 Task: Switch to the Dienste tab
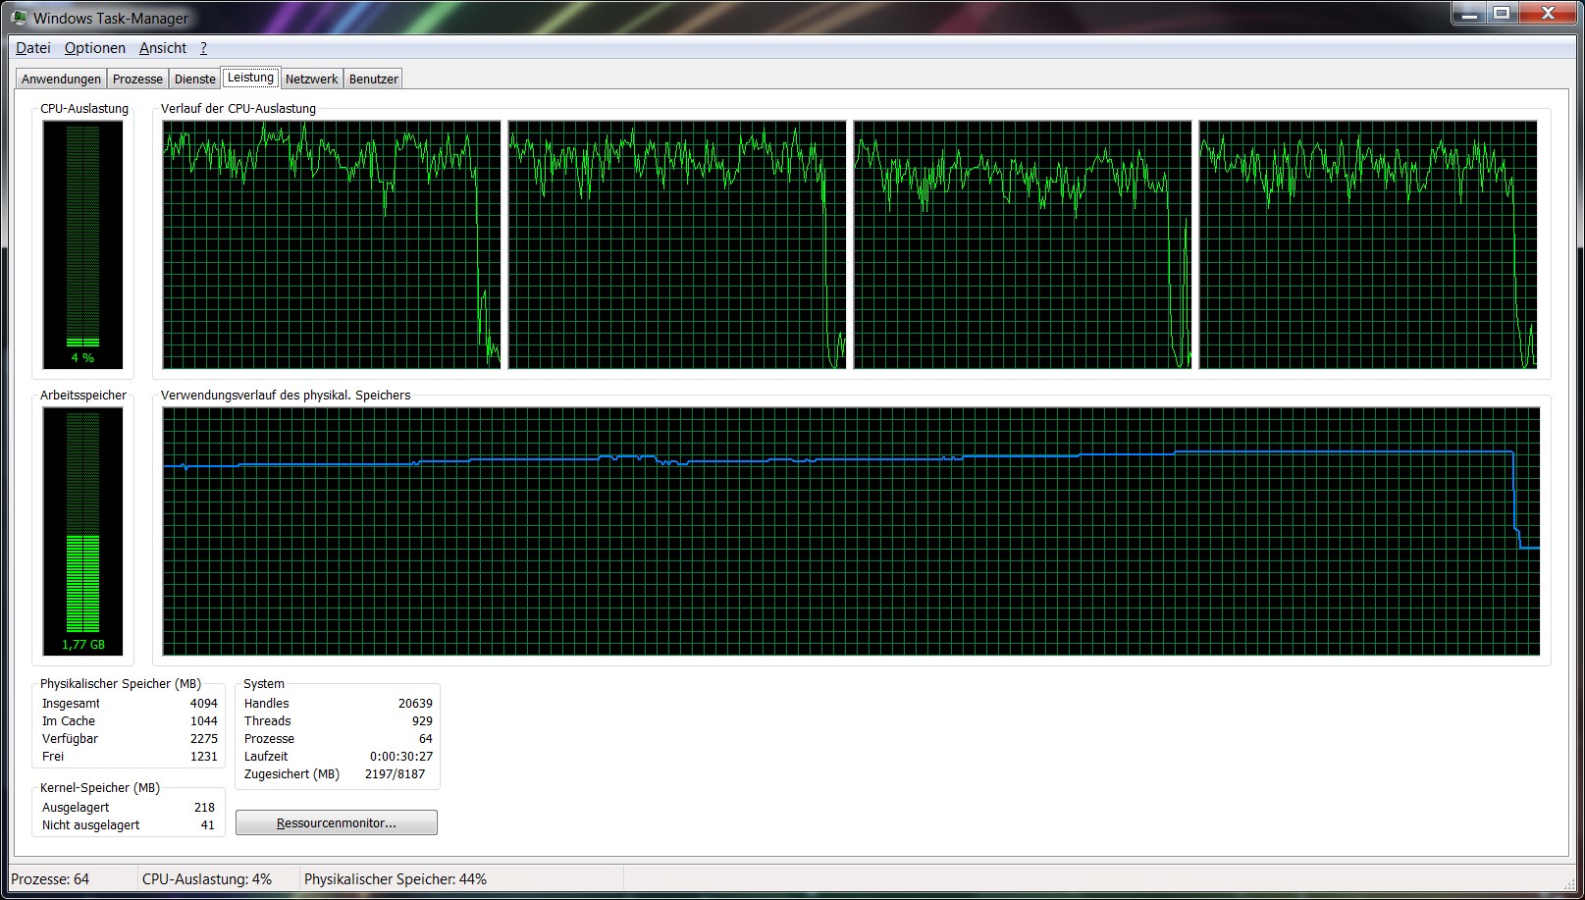[195, 79]
